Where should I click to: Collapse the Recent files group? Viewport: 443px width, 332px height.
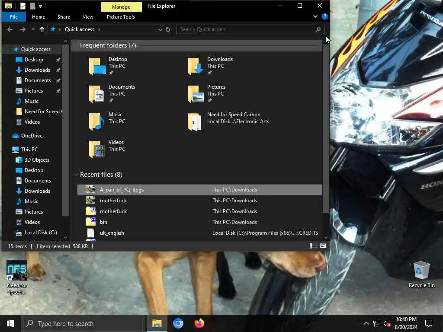point(75,175)
